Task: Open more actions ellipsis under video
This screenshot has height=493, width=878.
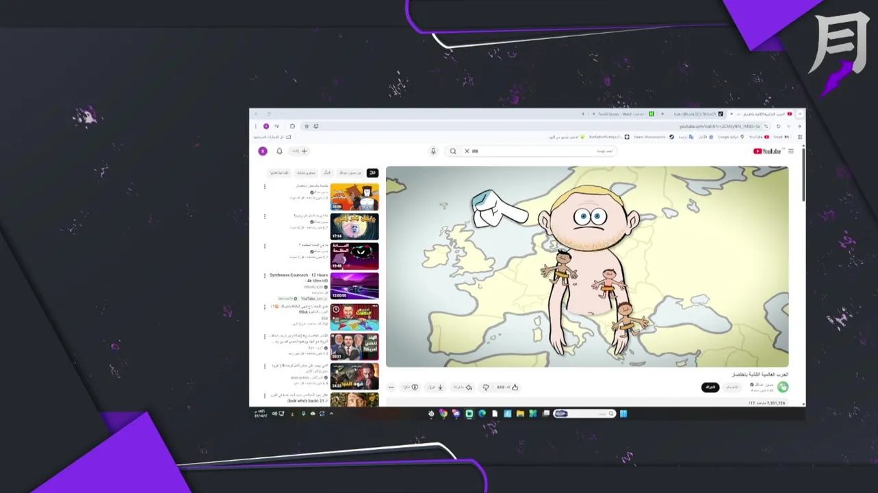Action: click(x=391, y=388)
